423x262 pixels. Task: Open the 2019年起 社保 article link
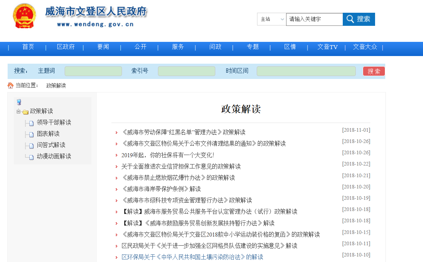point(168,155)
